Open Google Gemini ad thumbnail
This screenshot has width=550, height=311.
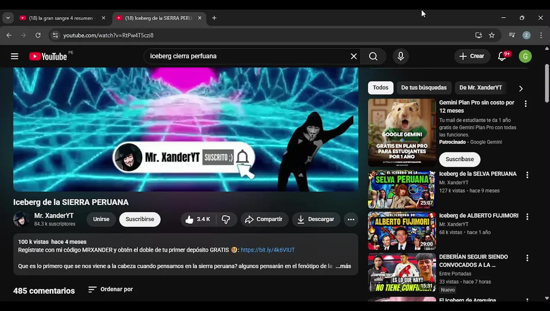click(402, 133)
